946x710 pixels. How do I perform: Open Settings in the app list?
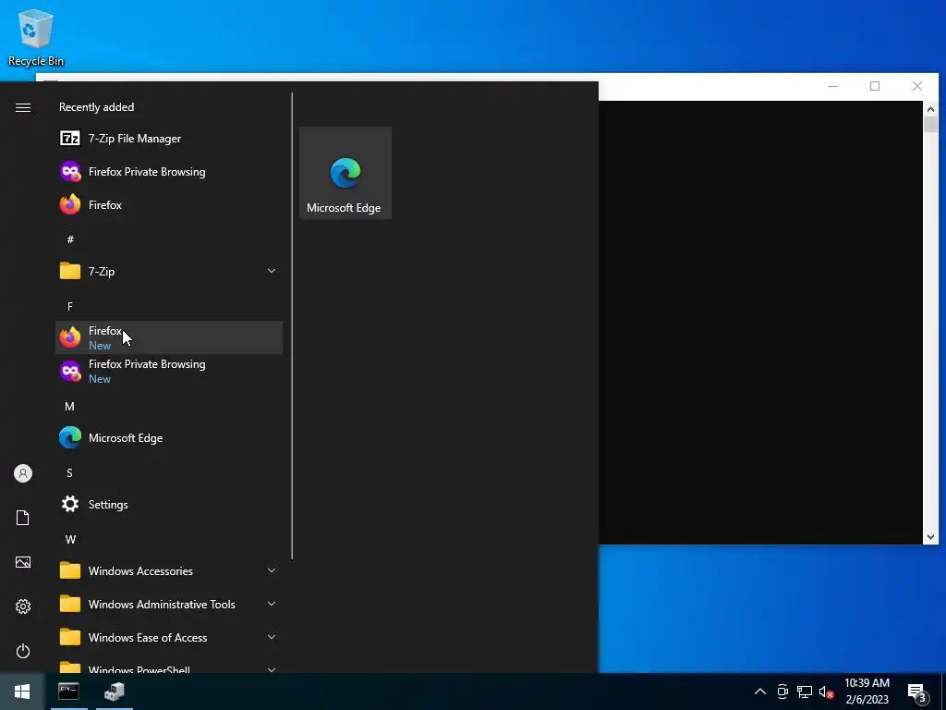coord(169,504)
